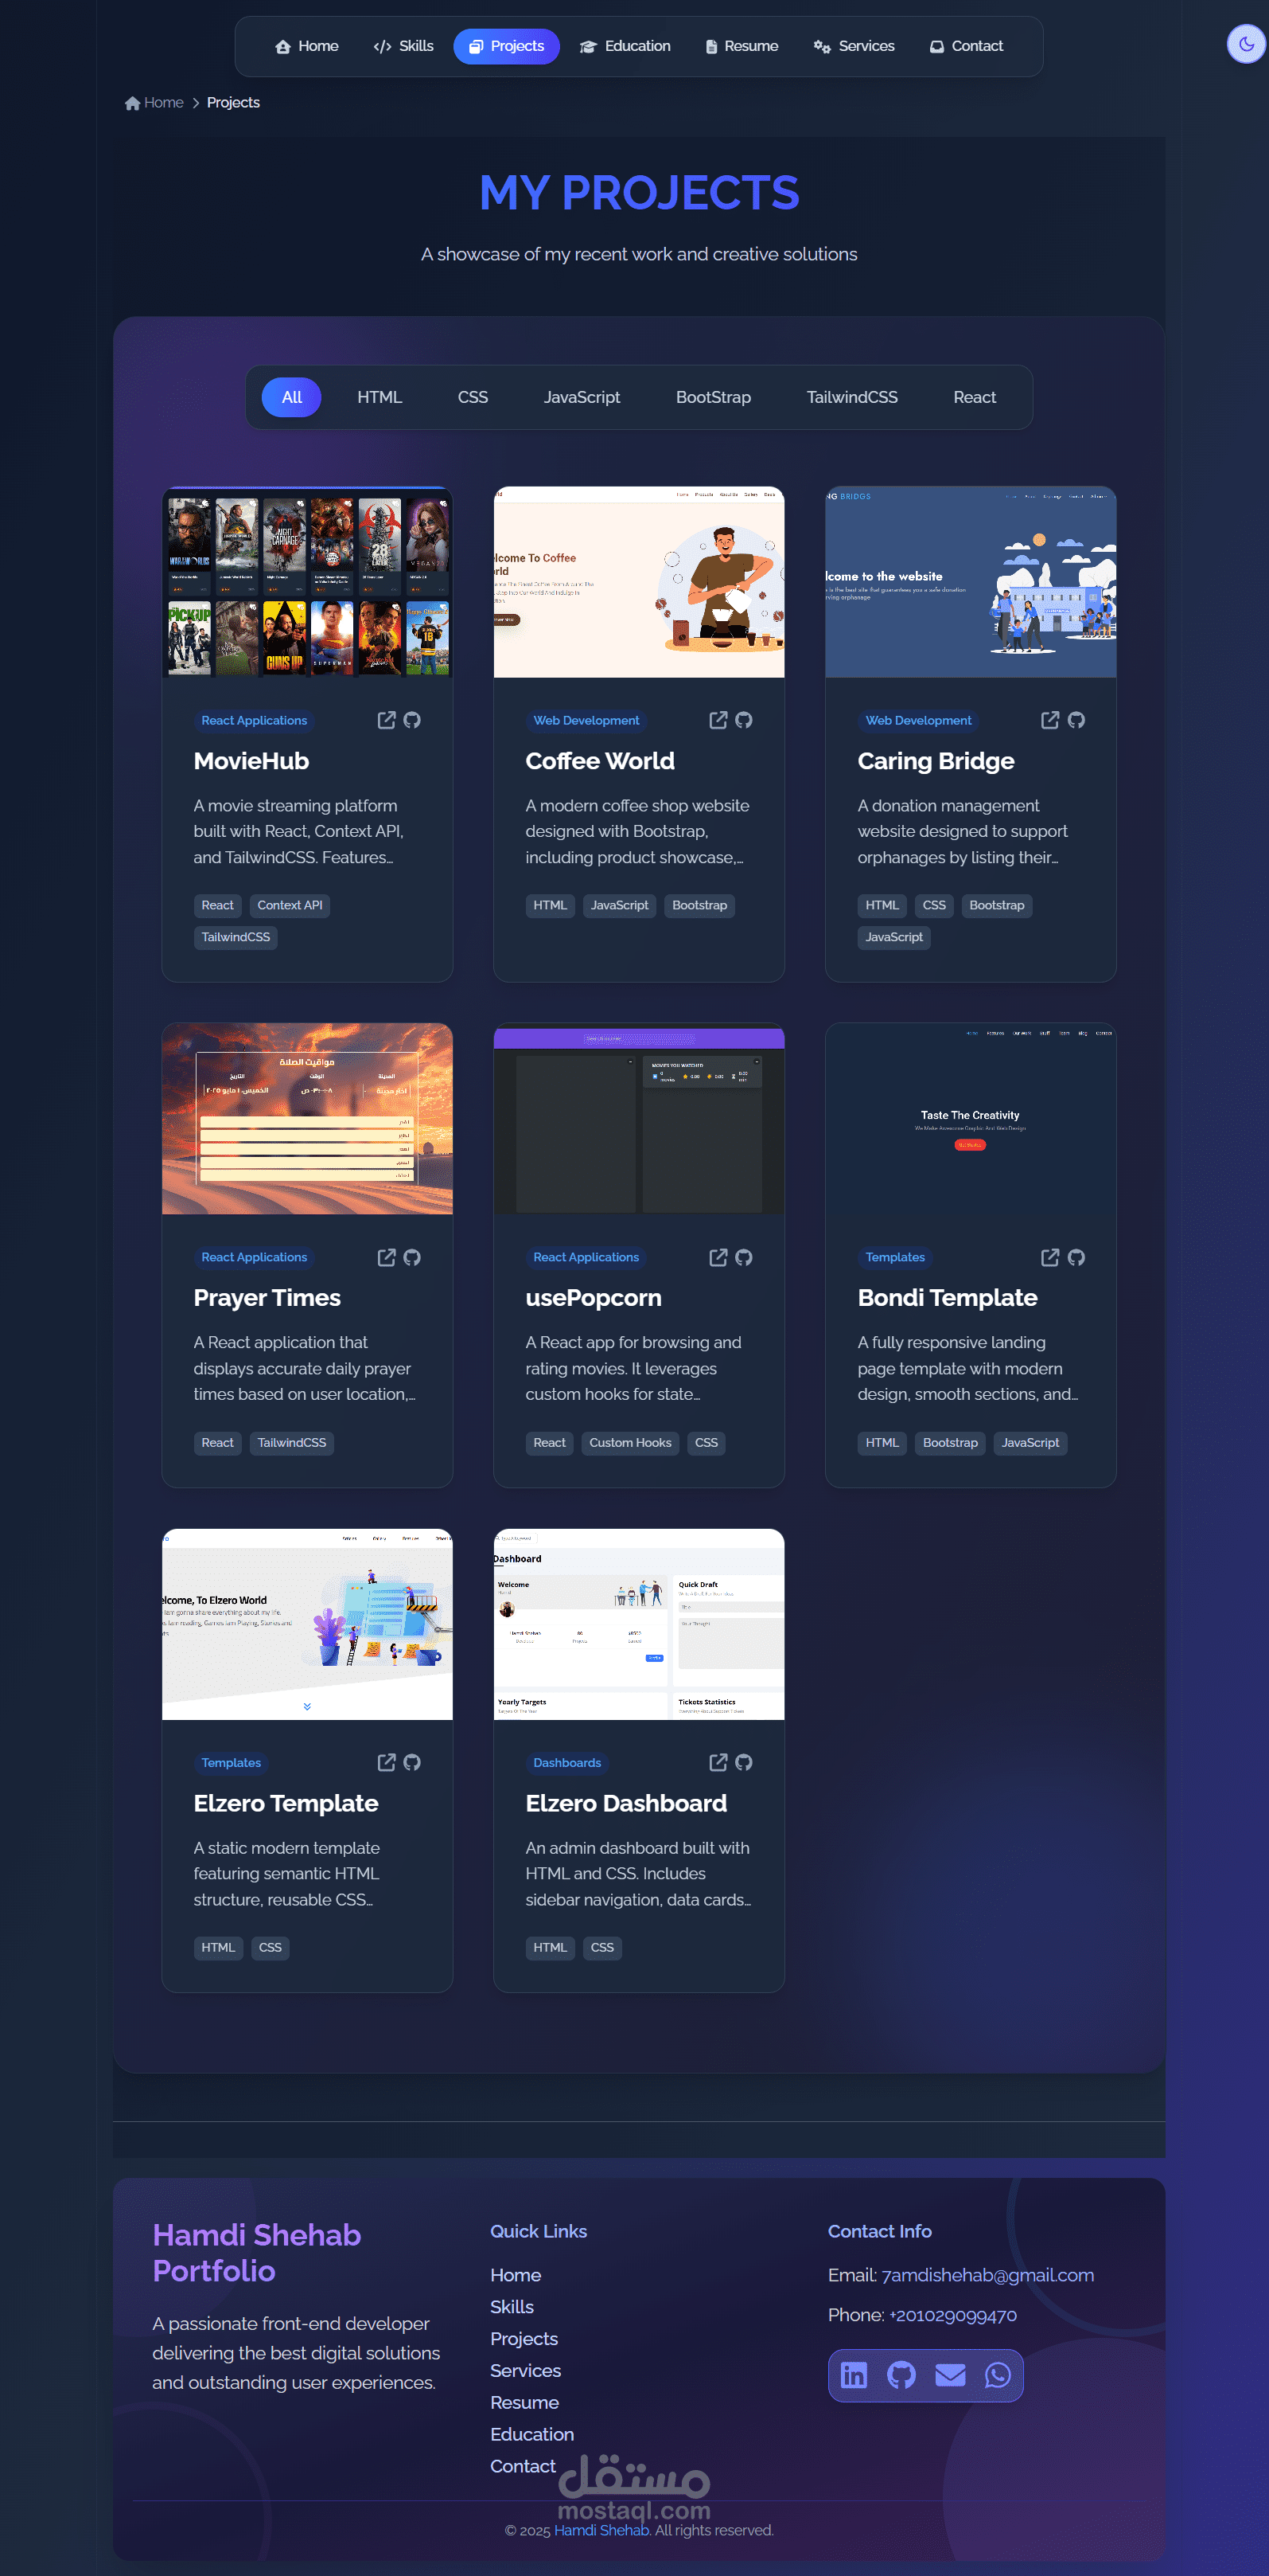Open the Elzero Template project thumbnail

coord(308,1624)
